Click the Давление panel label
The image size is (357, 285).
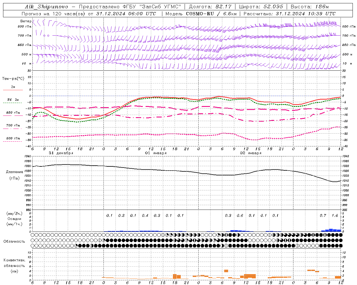pyautogui.click(x=15, y=172)
